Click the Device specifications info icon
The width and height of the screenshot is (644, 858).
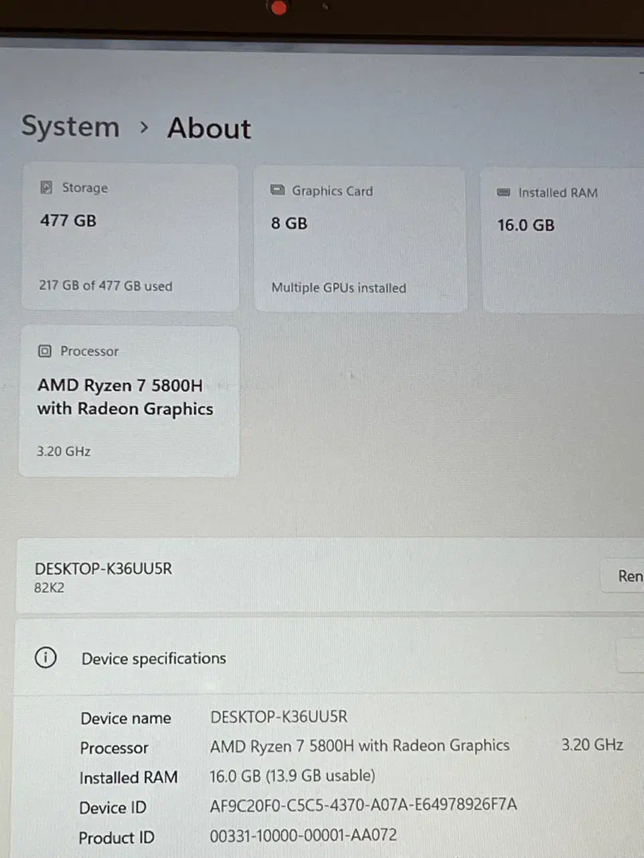(46, 658)
